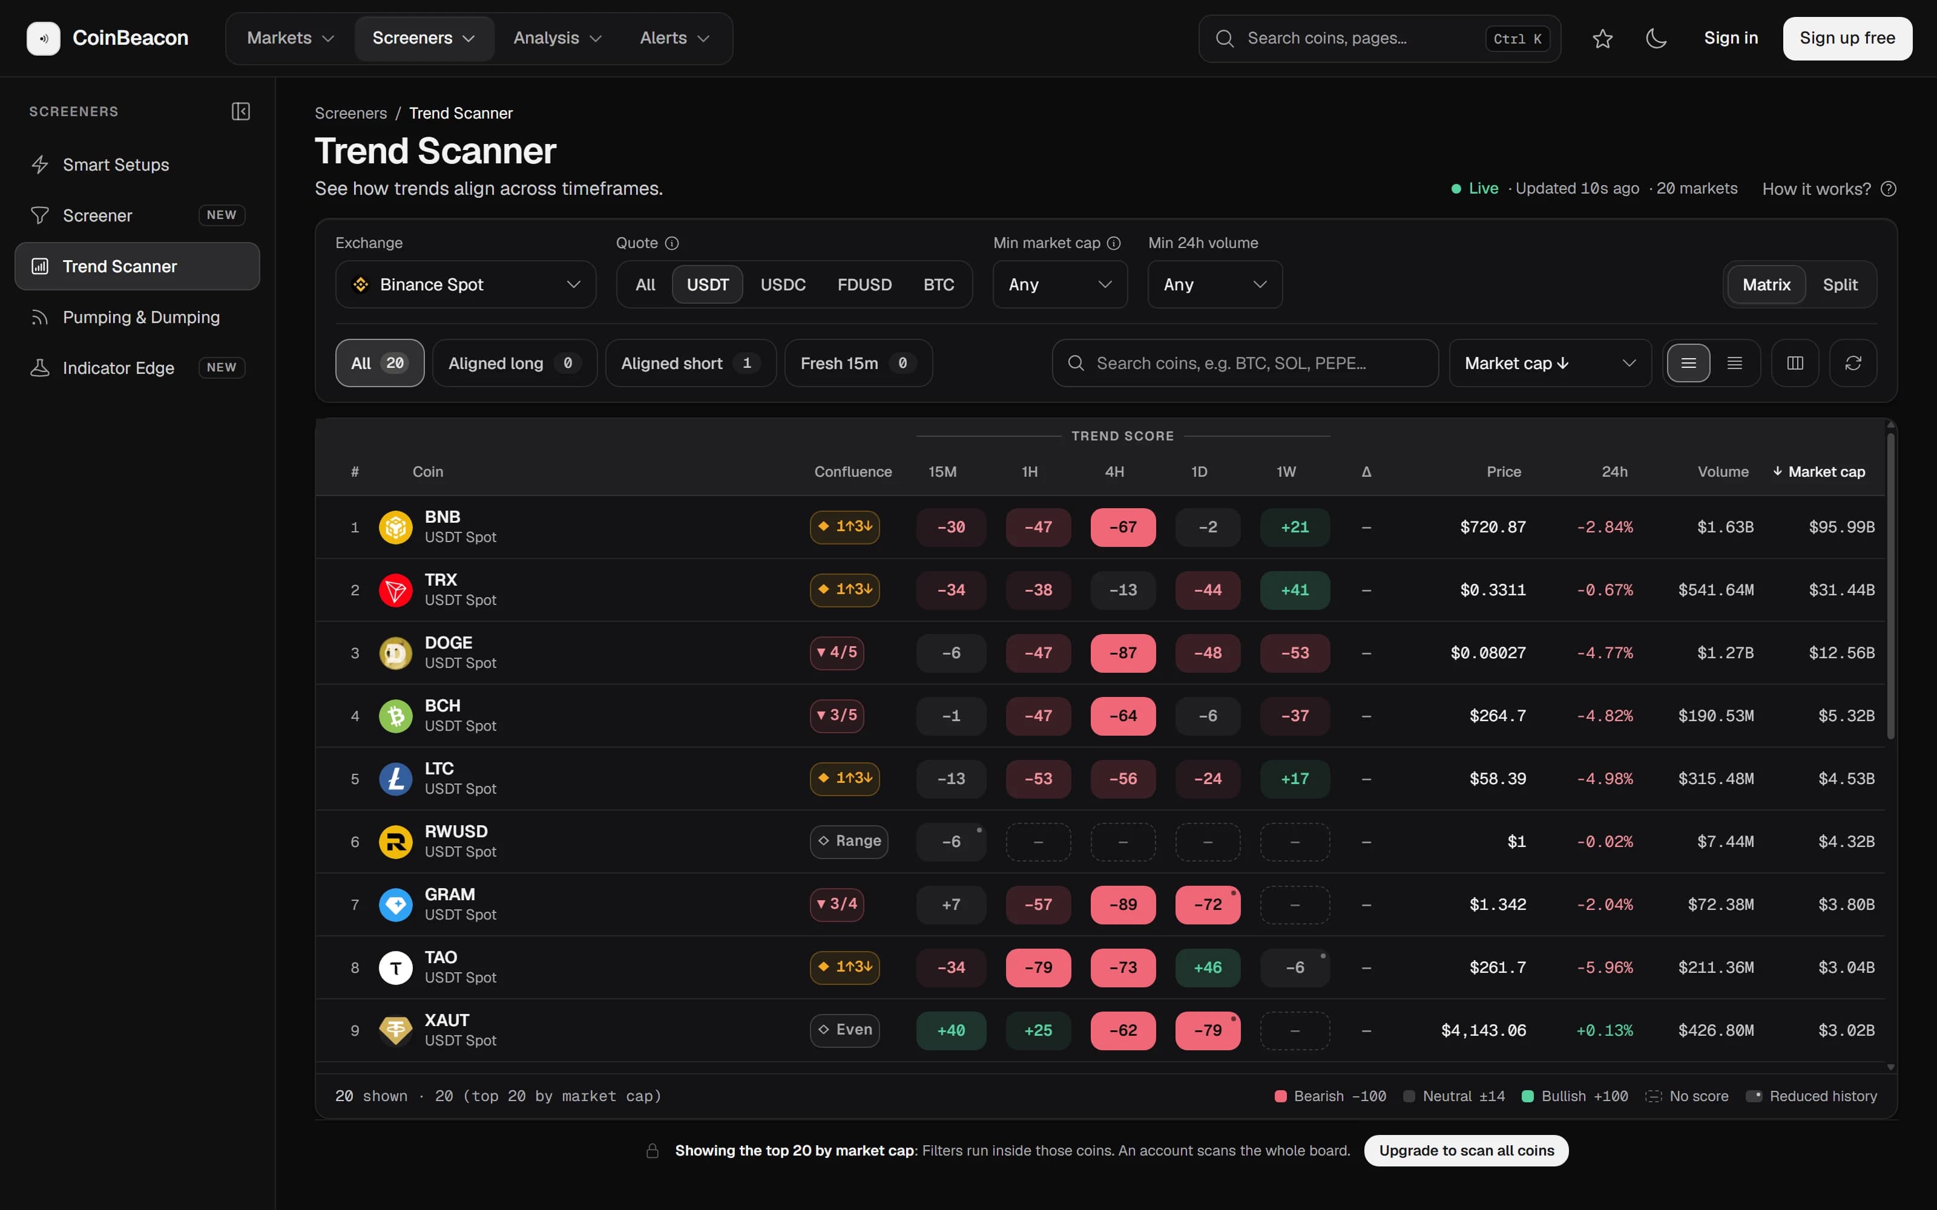This screenshot has width=1937, height=1210.
Task: Select the USDC quote option
Action: pyautogui.click(x=783, y=285)
